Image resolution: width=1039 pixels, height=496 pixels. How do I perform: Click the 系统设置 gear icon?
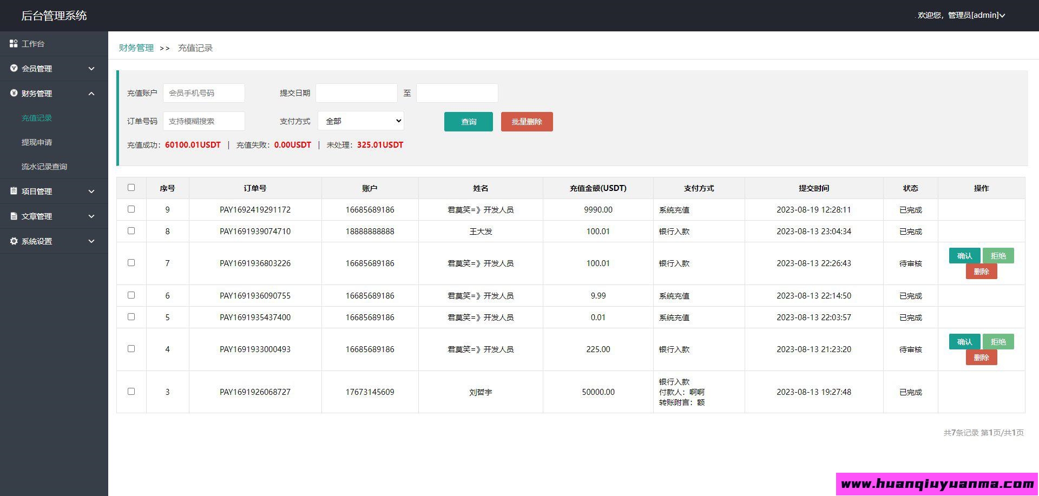pos(14,241)
